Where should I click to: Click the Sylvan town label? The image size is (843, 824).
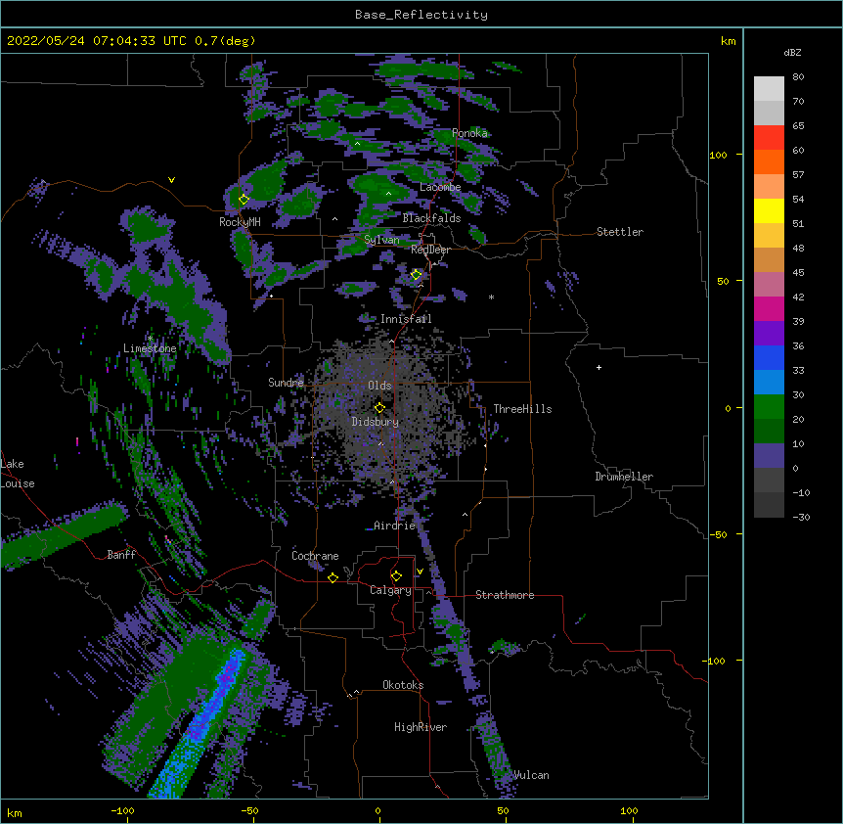[x=381, y=240]
